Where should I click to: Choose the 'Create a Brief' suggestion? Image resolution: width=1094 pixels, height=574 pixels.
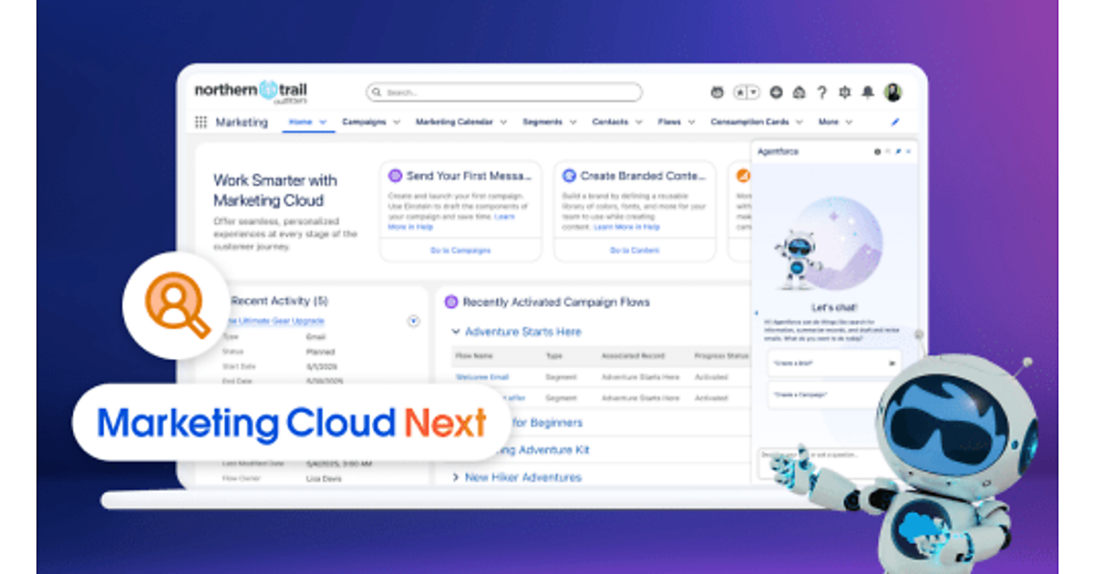pyautogui.click(x=833, y=363)
